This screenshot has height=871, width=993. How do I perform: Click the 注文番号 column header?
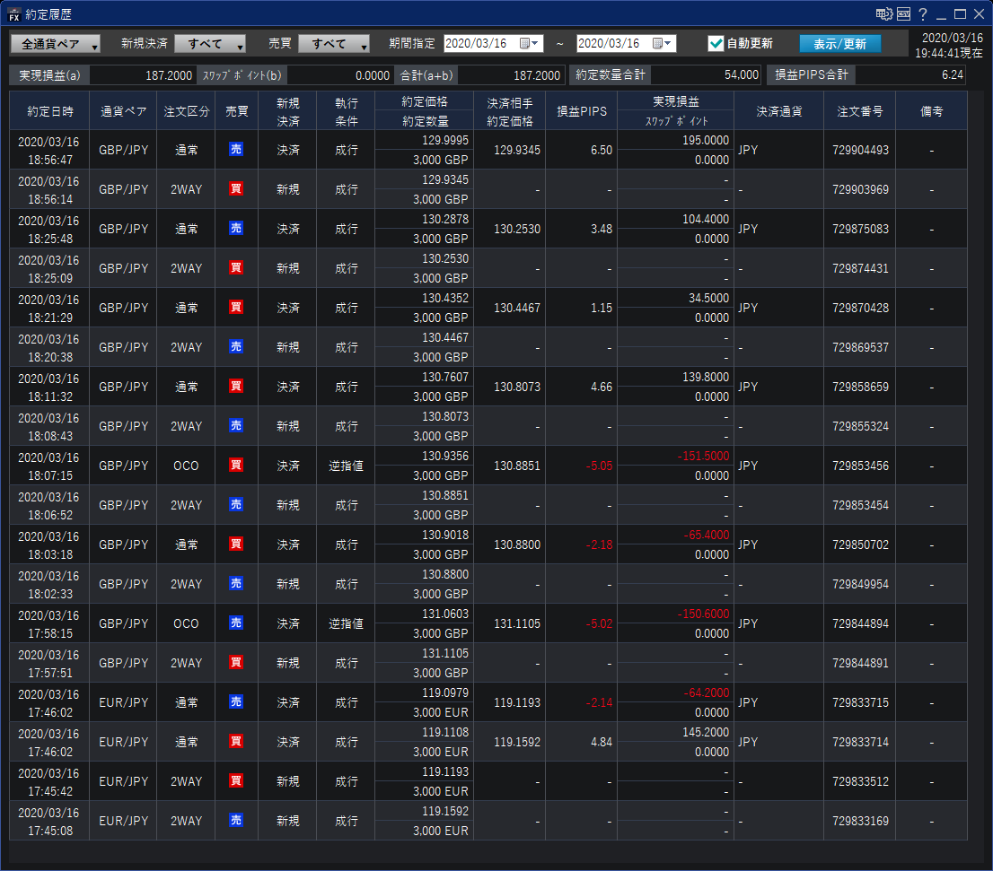click(859, 111)
